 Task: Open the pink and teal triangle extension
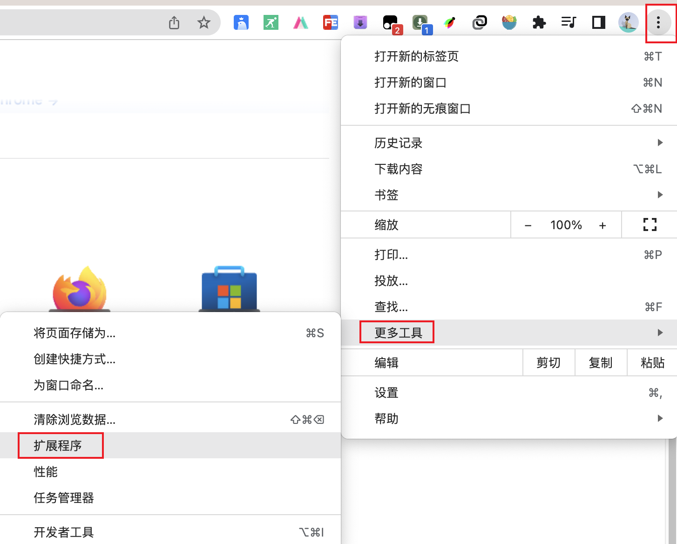point(301,22)
